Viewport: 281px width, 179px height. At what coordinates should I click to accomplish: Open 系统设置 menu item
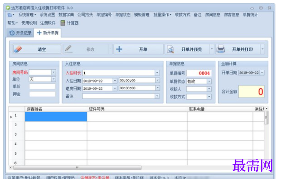[47, 15]
